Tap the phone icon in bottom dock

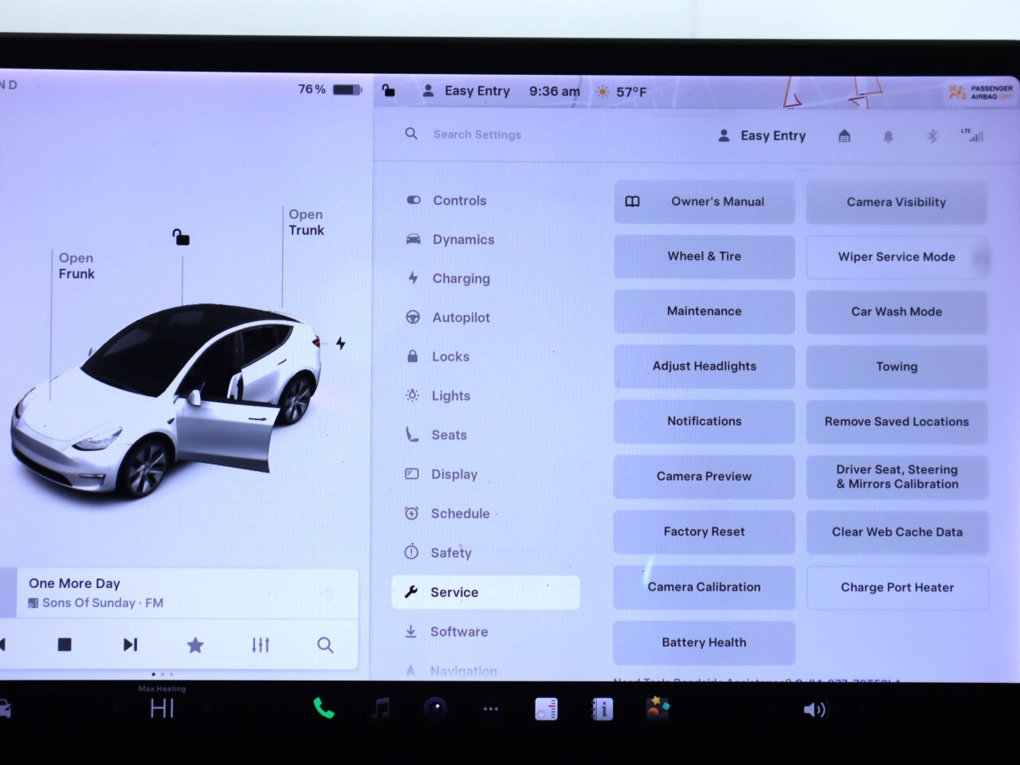(x=324, y=708)
